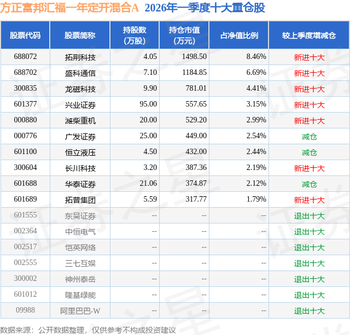350x335 pixels.
Task: Select stock code 000776
Action: (x=25, y=136)
